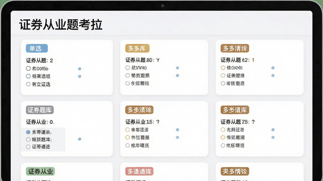Pick the filled blue radio option in the 证券题库 card
323x181 pixels.
(x=28, y=132)
